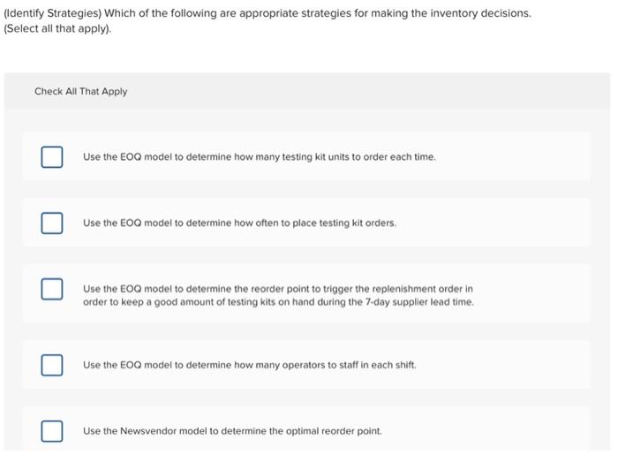Click the 'Check All That Apply' header text

click(x=80, y=92)
